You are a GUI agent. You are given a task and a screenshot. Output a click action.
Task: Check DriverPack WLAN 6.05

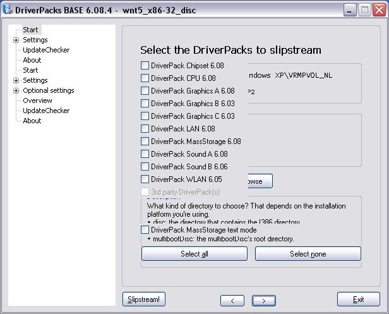point(145,179)
